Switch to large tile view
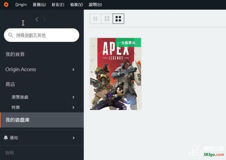Image resolution: width=226 pixels, height=160 pixels. [x=118, y=19]
